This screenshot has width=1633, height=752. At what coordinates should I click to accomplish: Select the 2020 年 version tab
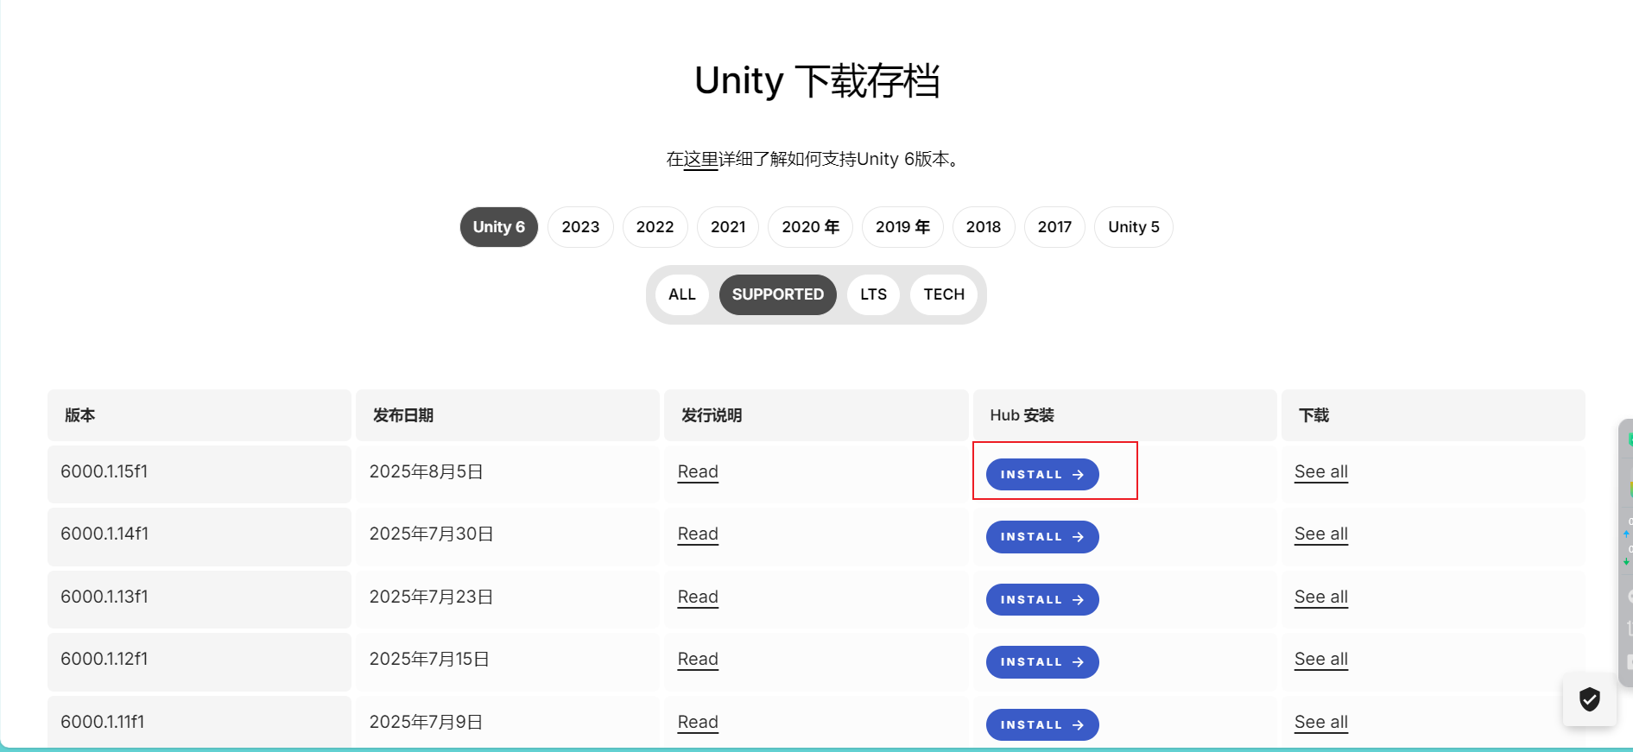(810, 227)
